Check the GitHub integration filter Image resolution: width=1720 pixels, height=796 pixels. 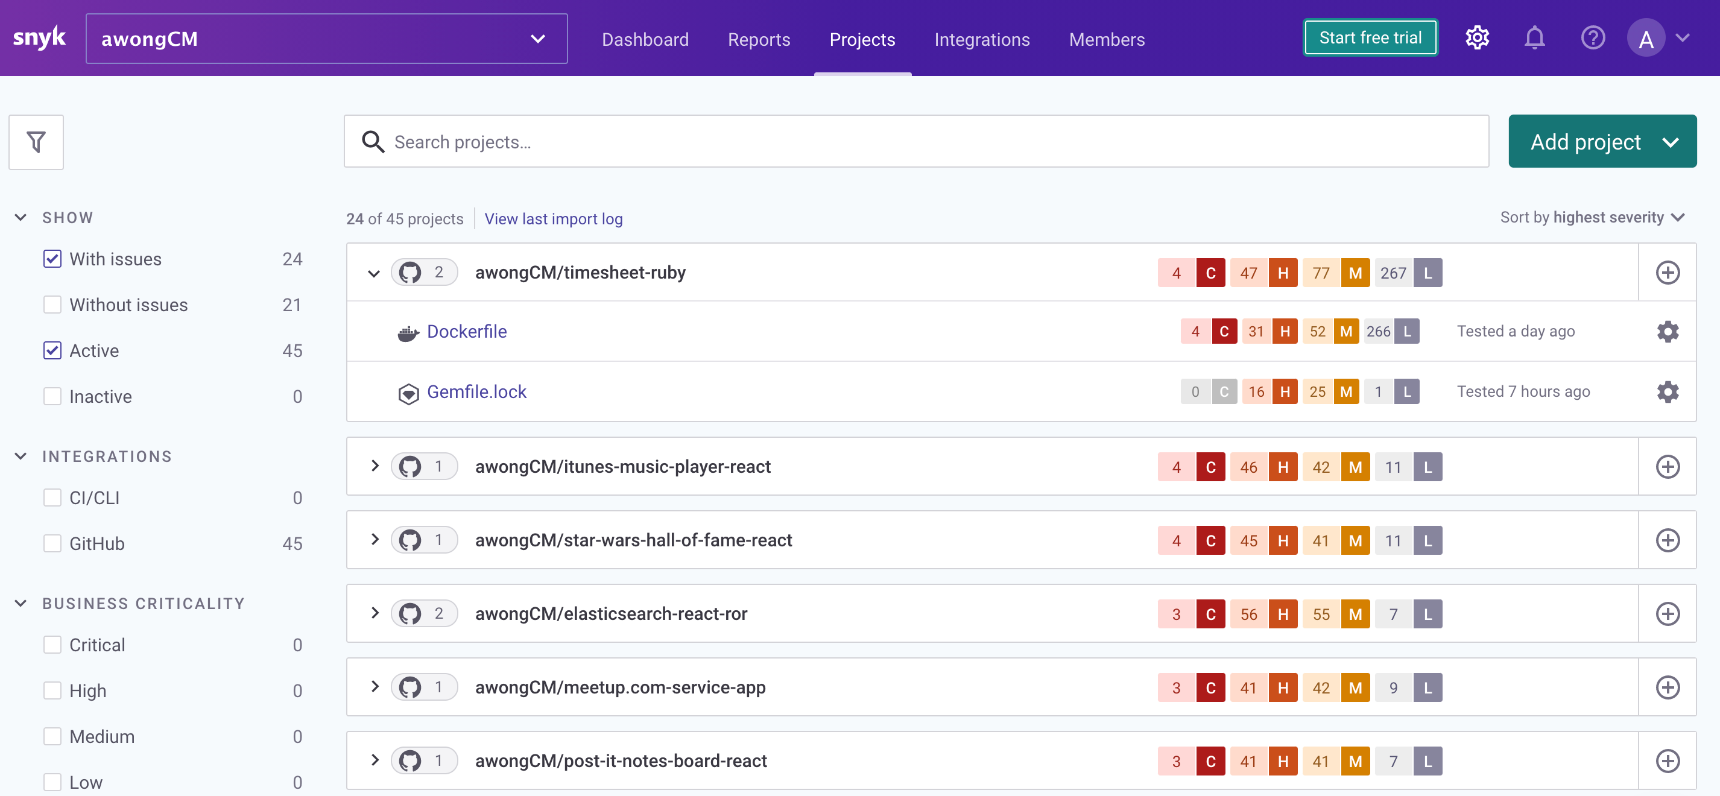pyautogui.click(x=52, y=543)
